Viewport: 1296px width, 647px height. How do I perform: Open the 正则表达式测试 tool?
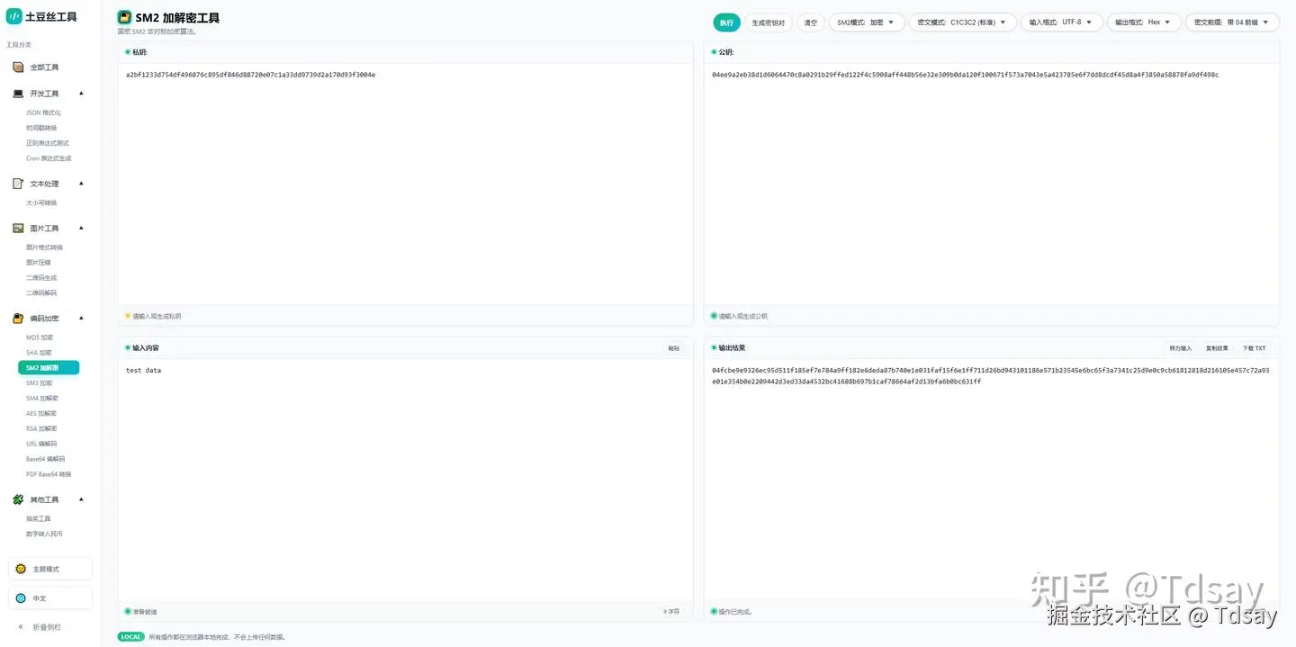click(49, 143)
